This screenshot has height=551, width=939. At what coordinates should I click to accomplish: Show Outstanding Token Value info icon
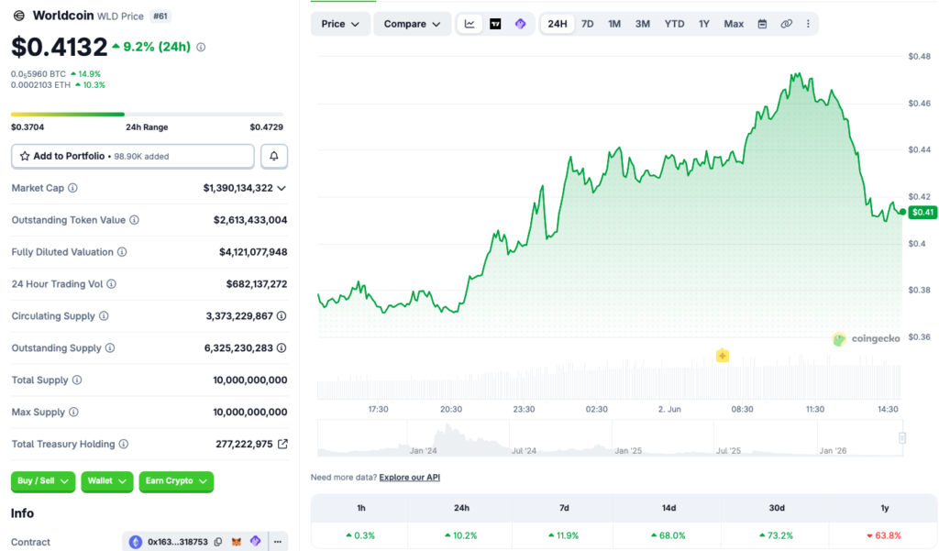(x=134, y=220)
